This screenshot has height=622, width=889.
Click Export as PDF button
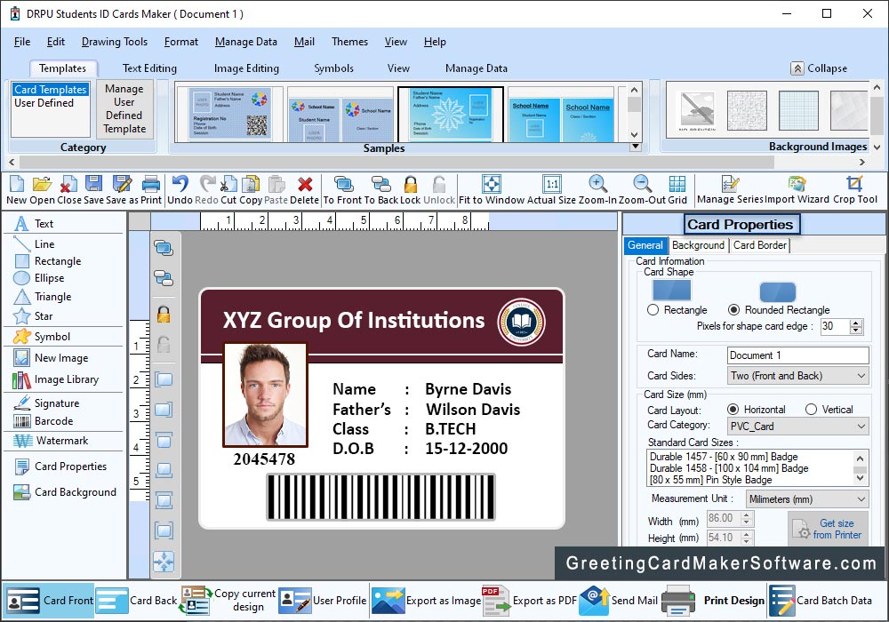pyautogui.click(x=528, y=601)
